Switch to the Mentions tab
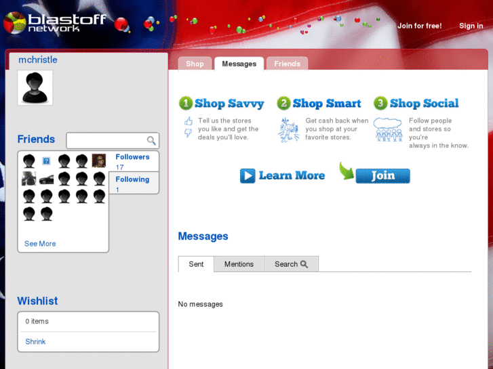Image resolution: width=493 pixels, height=369 pixels. point(239,264)
